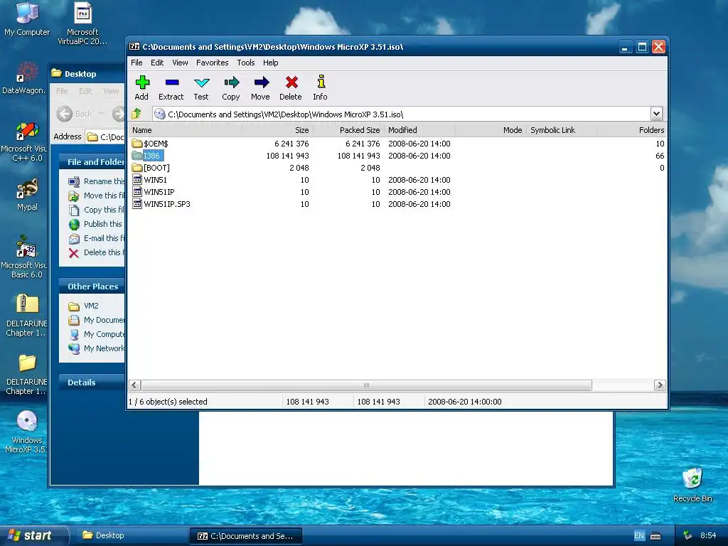Image resolution: width=728 pixels, height=546 pixels.
Task: Click Delete this file in Desktop window
Action: point(97,252)
